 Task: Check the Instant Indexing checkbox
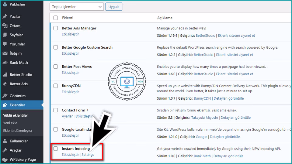[55, 149]
